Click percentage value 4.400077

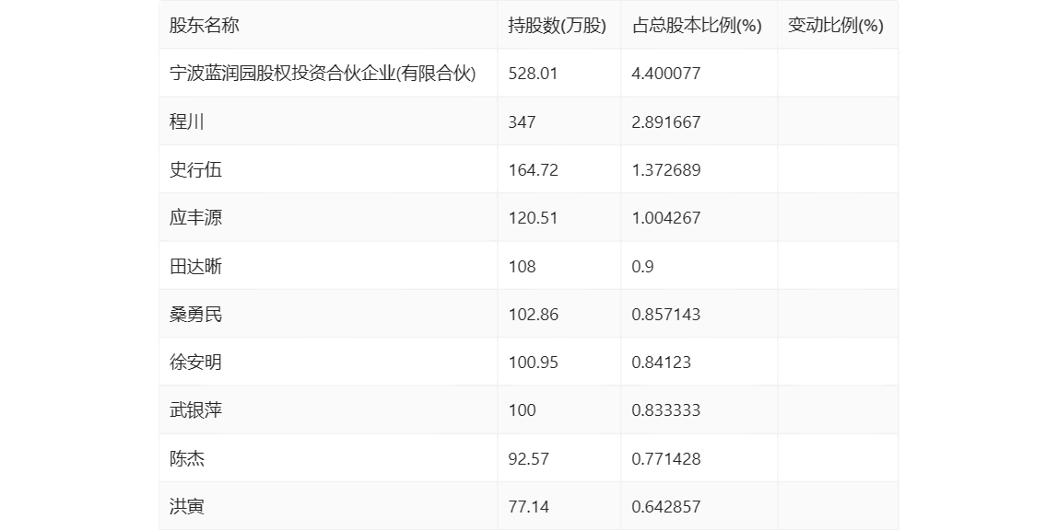[x=666, y=74]
